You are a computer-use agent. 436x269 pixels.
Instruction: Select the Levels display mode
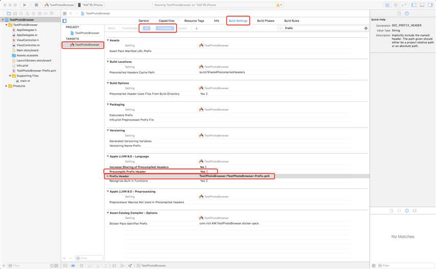pyautogui.click(x=182, y=28)
